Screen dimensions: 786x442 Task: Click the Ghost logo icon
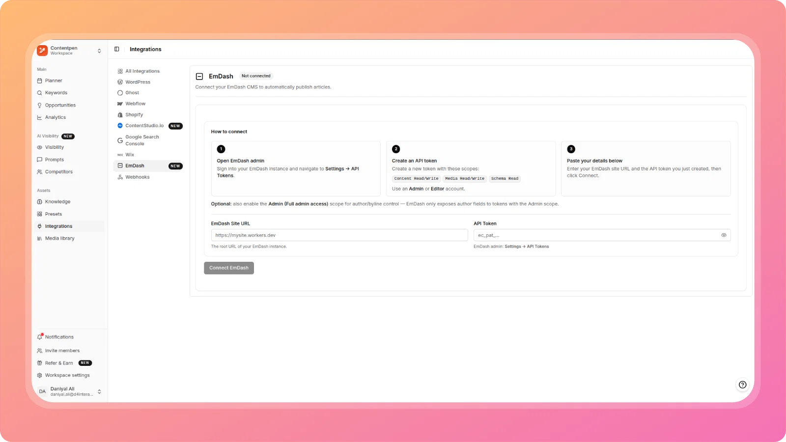[x=120, y=93]
